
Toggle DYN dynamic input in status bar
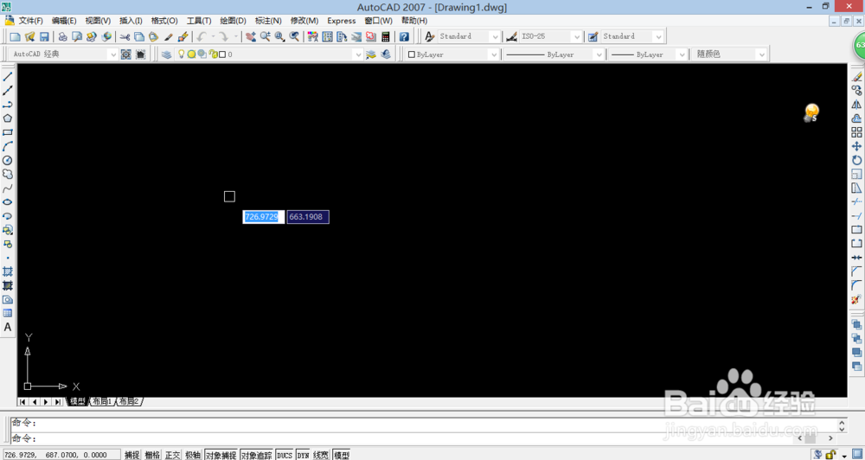pos(303,455)
